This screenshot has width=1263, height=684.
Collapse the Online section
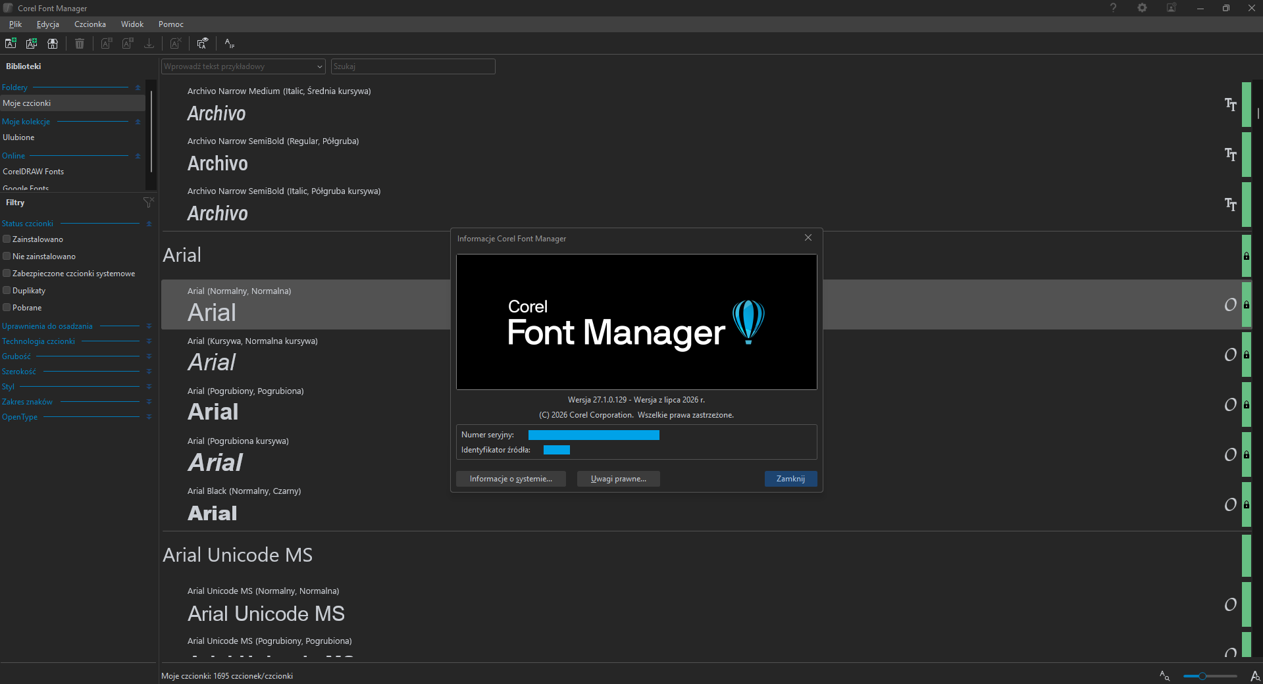(138, 156)
